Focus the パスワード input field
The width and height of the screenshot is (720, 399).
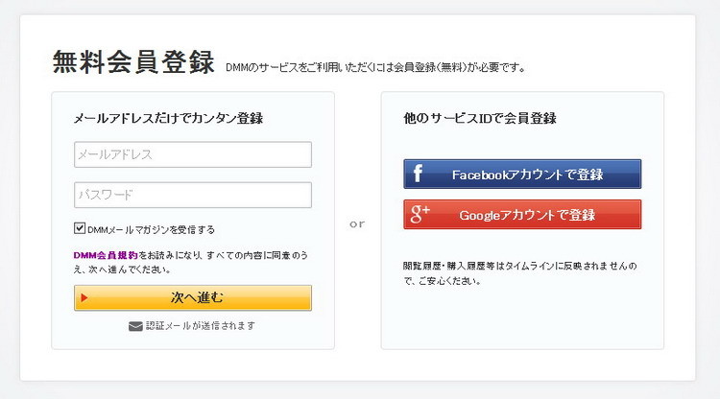pyautogui.click(x=192, y=195)
